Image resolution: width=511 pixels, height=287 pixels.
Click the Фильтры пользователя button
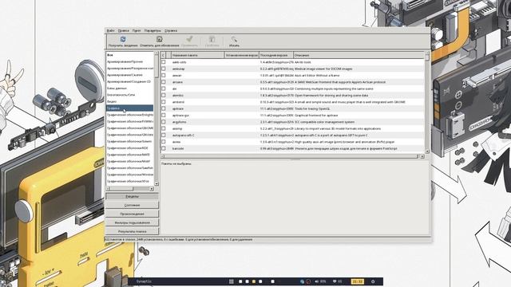pyautogui.click(x=132, y=222)
